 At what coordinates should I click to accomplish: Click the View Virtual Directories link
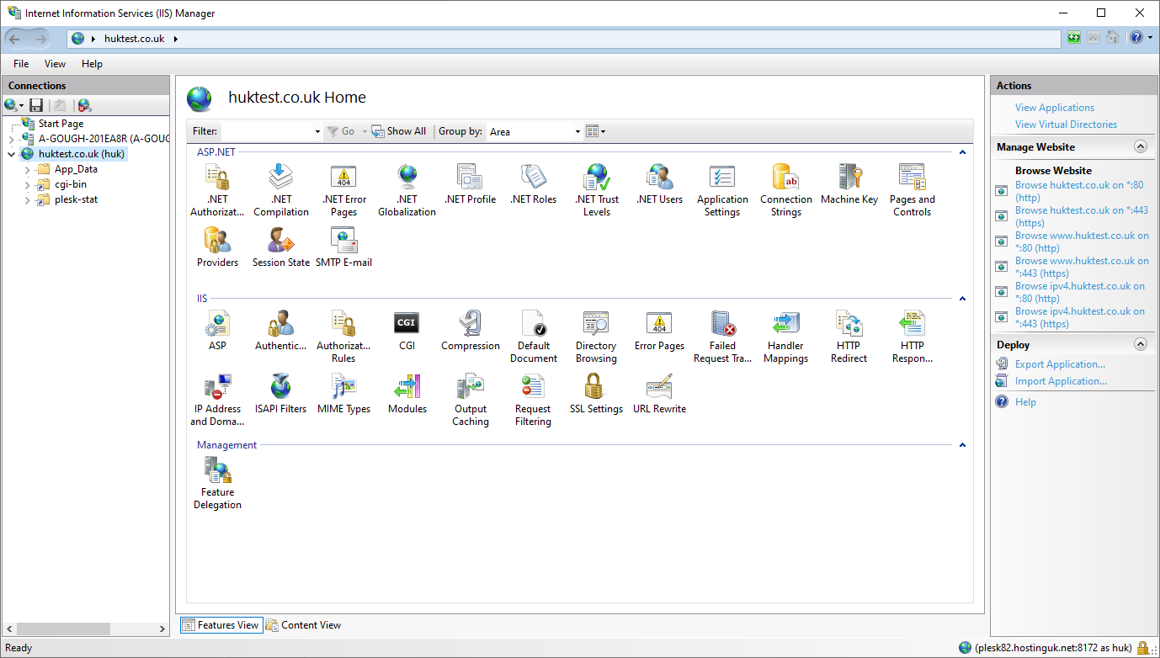click(1066, 125)
